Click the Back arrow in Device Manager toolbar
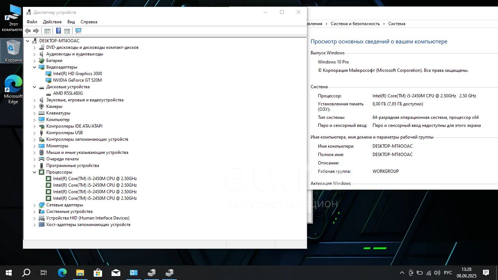 pos(28,31)
